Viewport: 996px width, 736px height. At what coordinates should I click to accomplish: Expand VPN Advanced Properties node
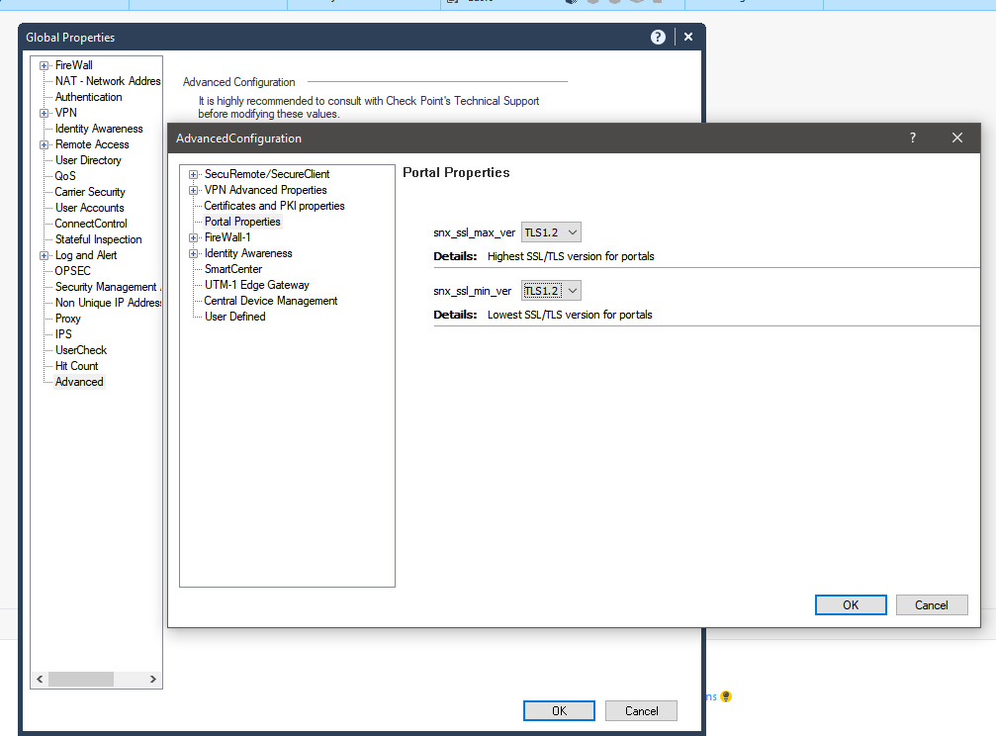tap(194, 190)
